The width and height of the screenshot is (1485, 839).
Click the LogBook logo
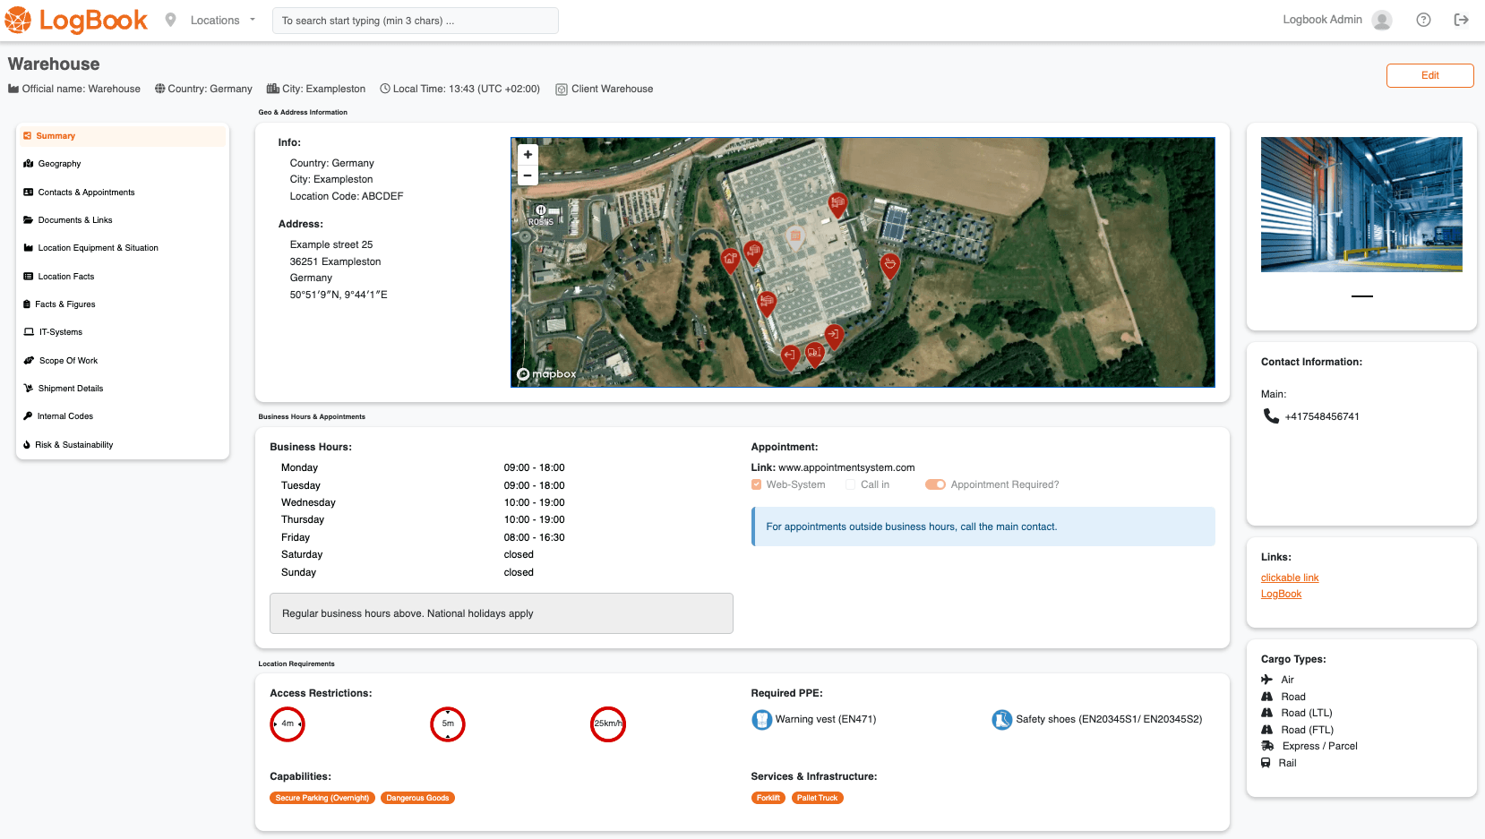(x=76, y=20)
